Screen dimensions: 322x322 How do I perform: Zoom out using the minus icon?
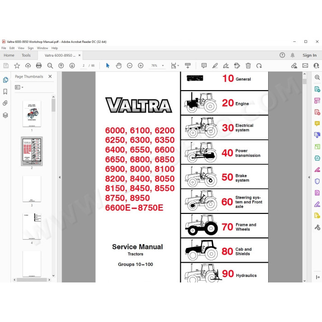[130, 66]
